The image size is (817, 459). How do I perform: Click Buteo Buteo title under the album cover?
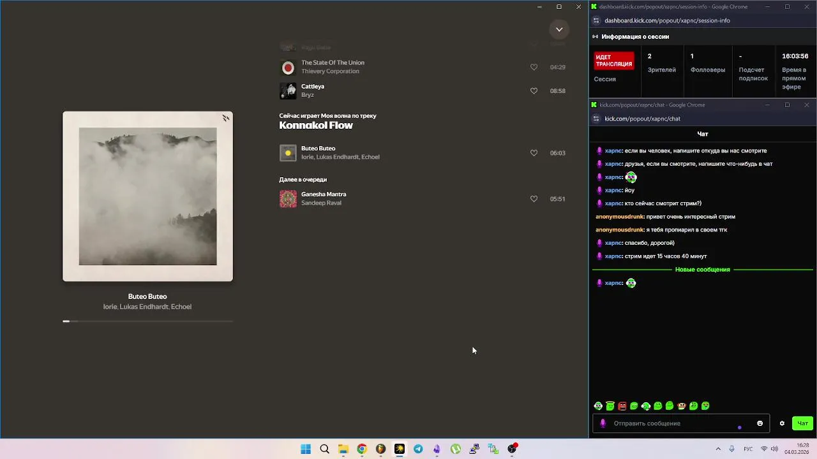[x=147, y=296]
